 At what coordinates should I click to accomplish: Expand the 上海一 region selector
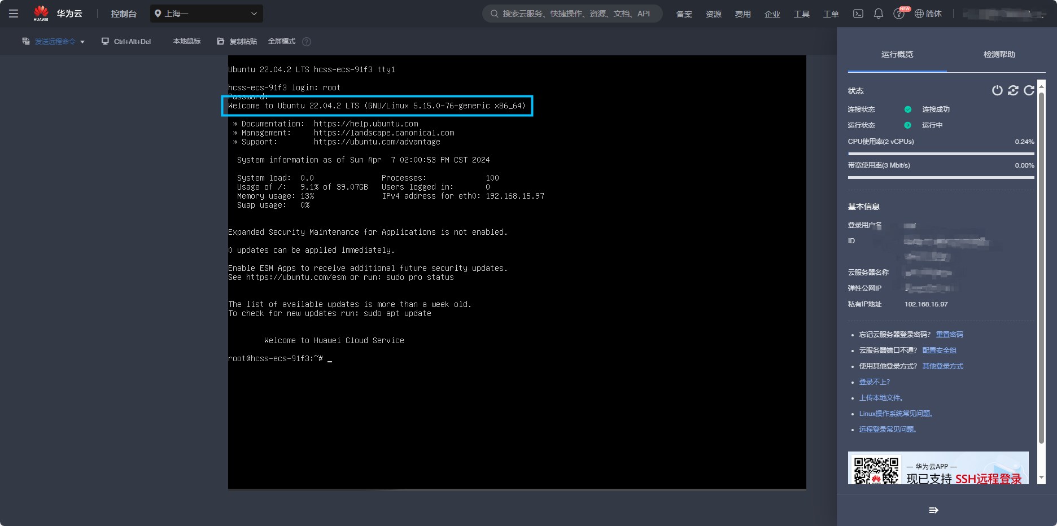(207, 14)
